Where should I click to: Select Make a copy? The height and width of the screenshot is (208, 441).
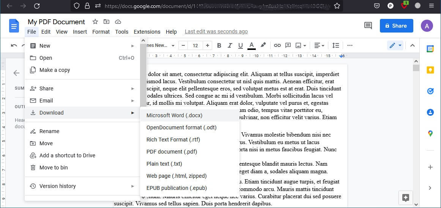tap(82, 70)
